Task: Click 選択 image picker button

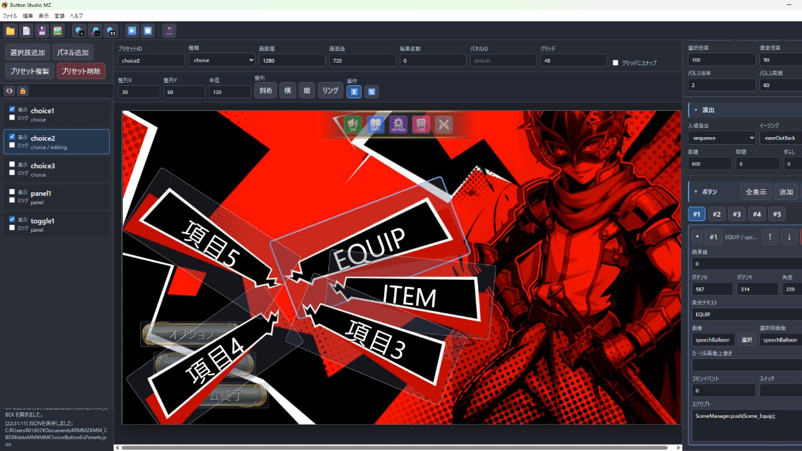Action: (x=746, y=340)
